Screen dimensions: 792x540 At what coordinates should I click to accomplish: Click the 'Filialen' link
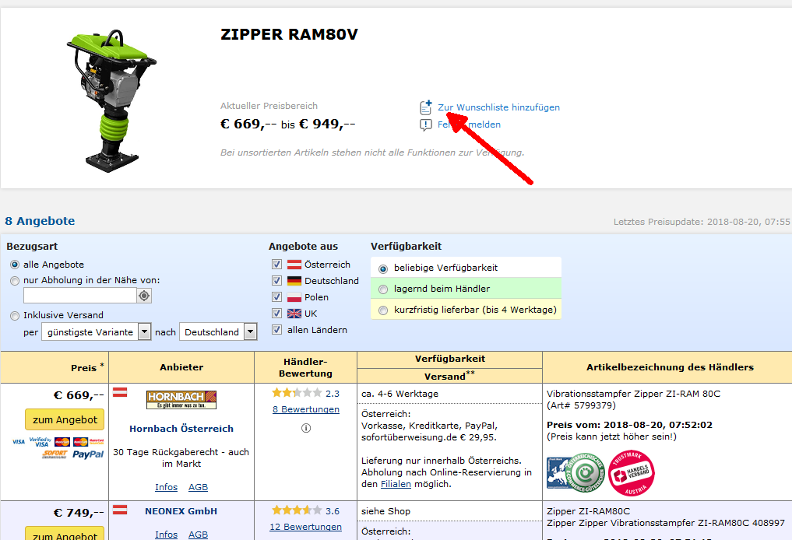point(396,484)
